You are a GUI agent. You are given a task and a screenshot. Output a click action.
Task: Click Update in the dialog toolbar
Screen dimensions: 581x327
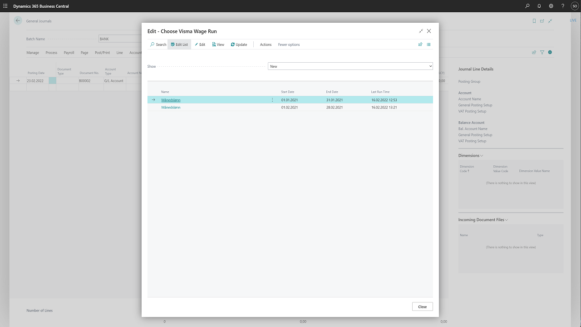pos(239,45)
